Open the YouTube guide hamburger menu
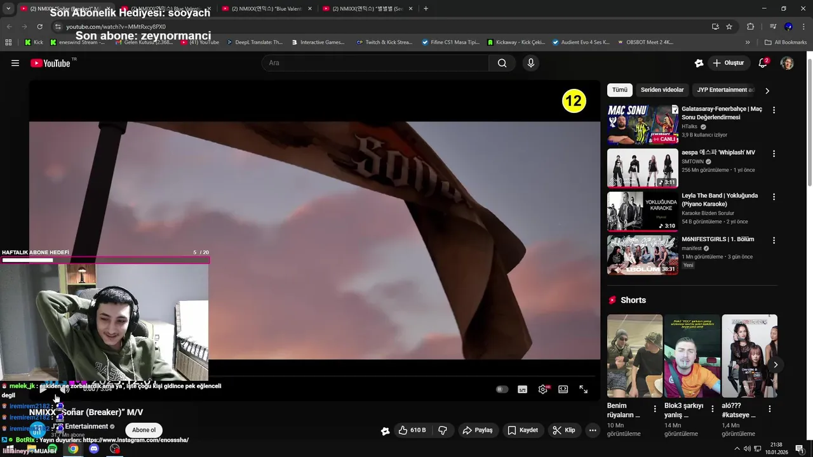The image size is (813, 457). (x=15, y=63)
